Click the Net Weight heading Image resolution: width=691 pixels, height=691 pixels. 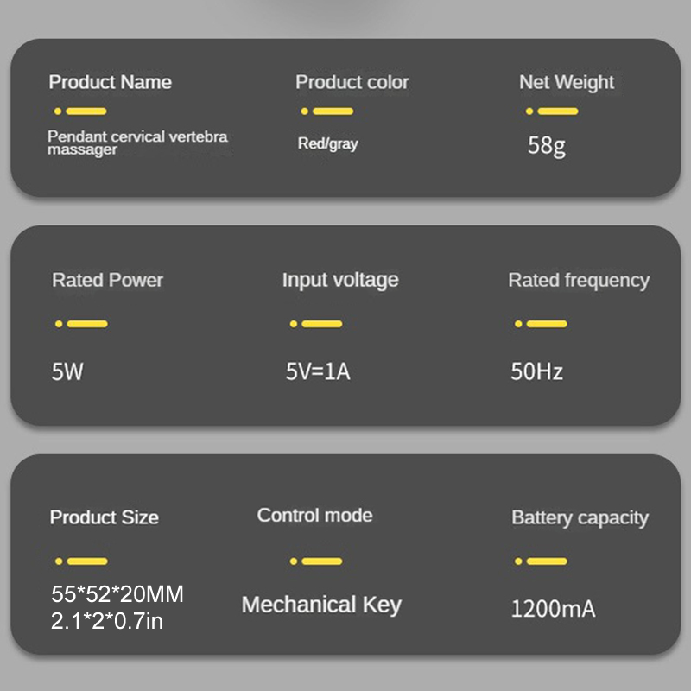tap(567, 83)
